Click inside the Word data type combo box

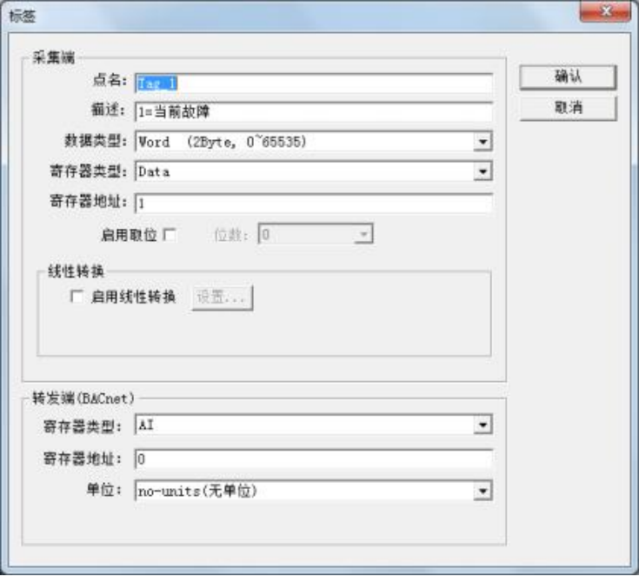(304, 142)
